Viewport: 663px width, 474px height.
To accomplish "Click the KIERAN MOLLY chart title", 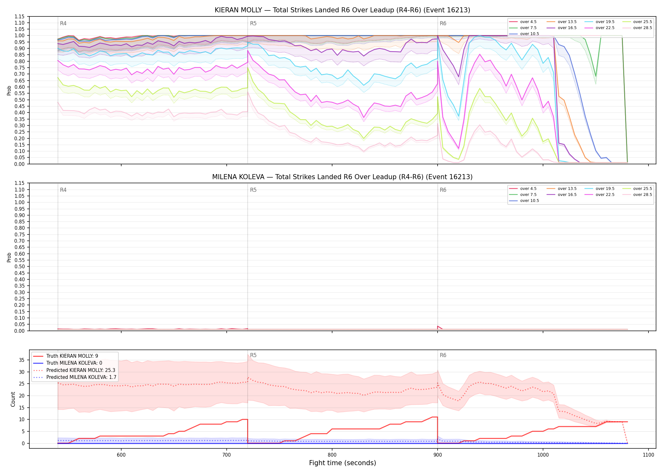I will pyautogui.click(x=342, y=10).
